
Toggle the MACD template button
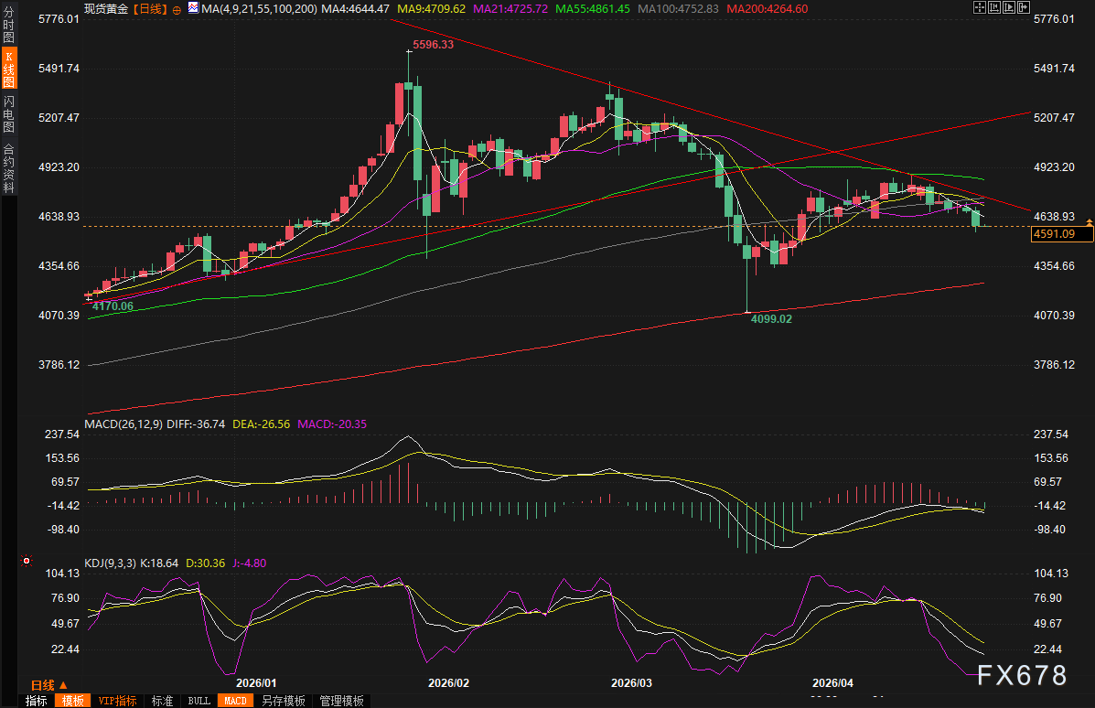click(x=235, y=701)
